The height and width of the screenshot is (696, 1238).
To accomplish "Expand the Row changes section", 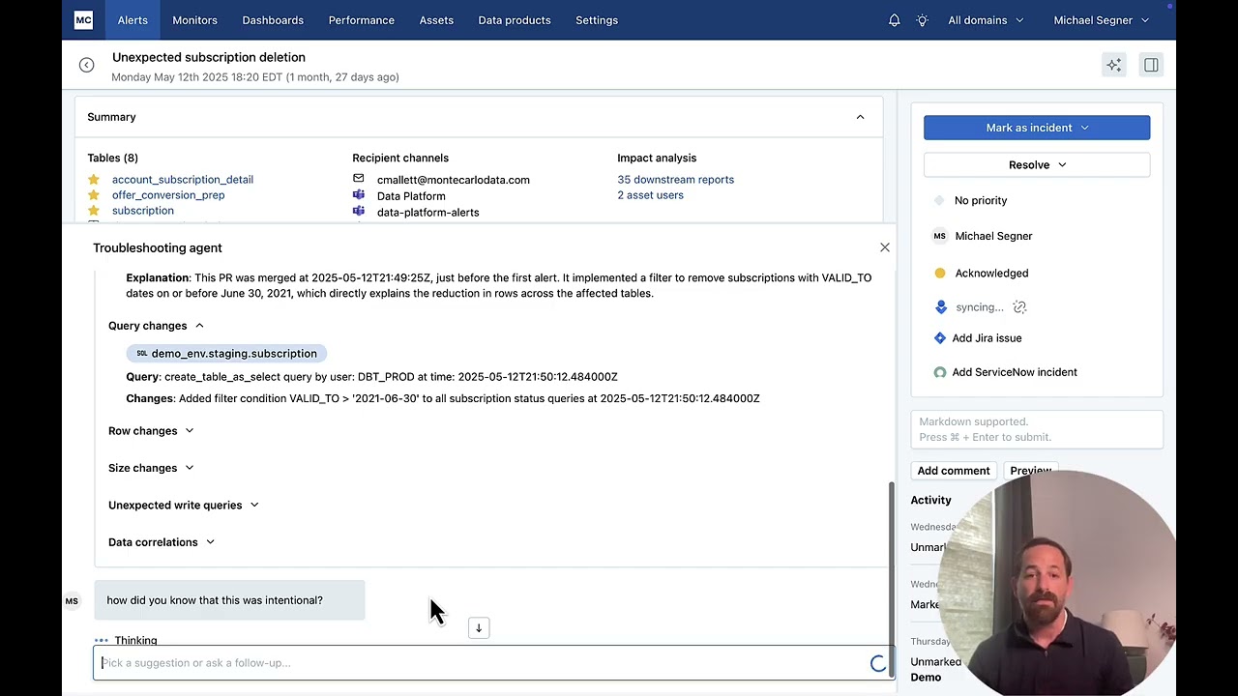I will [x=190, y=430].
